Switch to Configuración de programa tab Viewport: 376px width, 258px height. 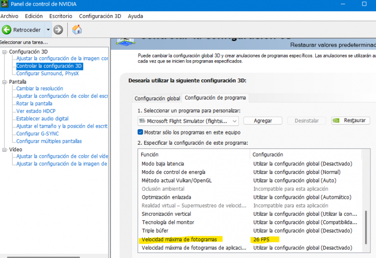click(x=215, y=98)
